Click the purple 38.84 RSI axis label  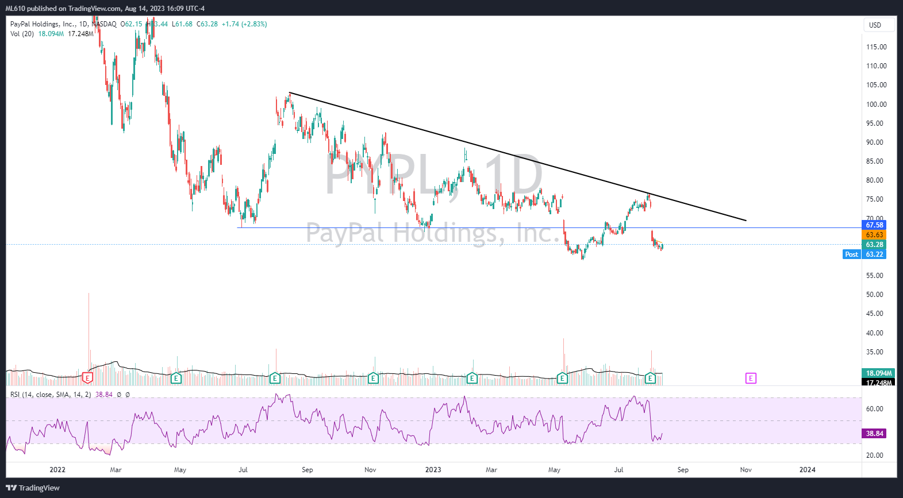(874, 434)
